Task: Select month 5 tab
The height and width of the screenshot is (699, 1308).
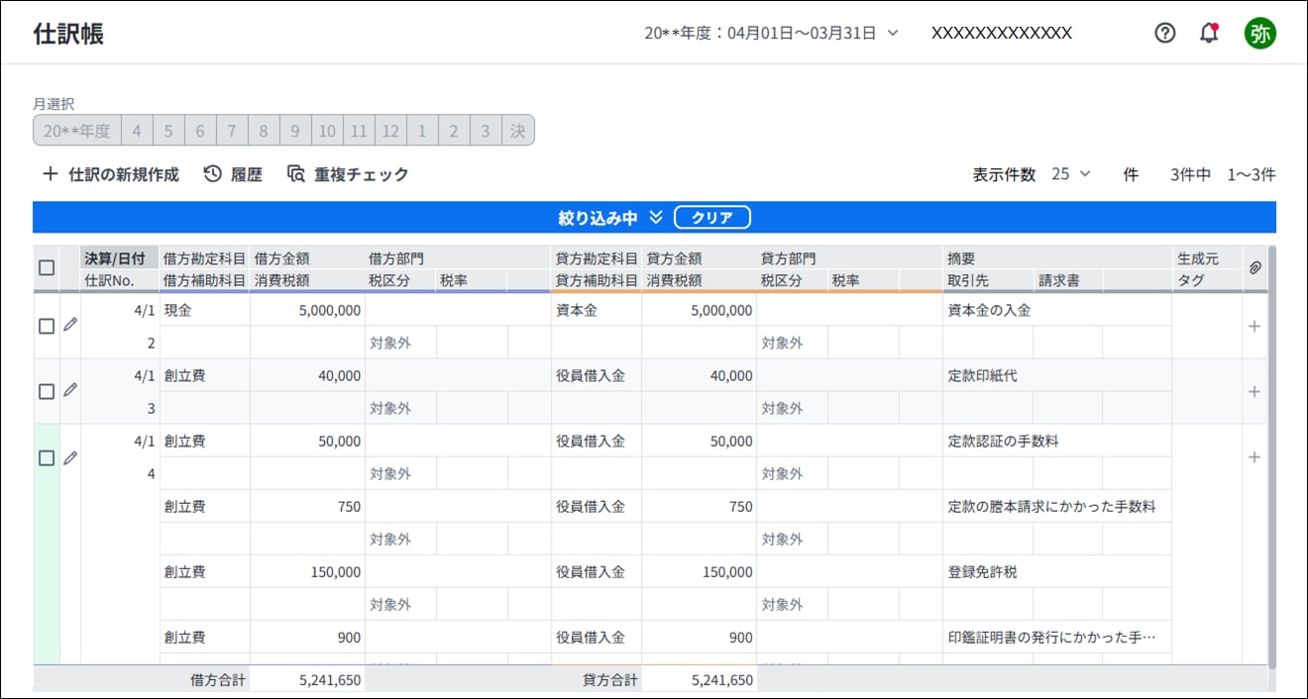Action: pos(168,131)
